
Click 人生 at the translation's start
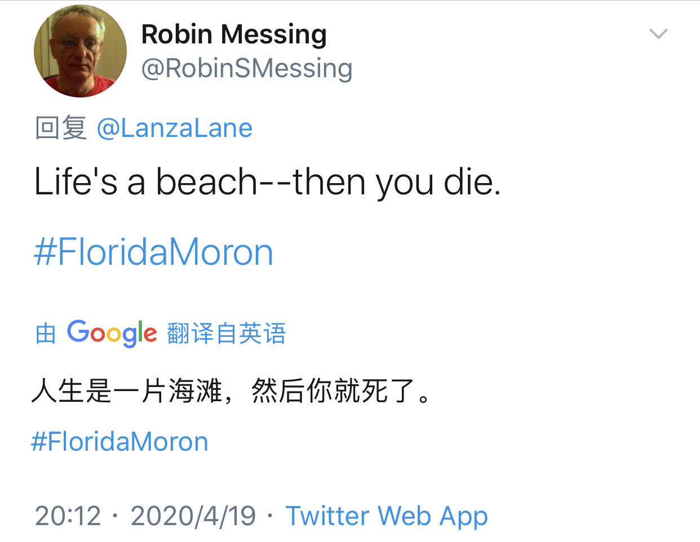(x=57, y=391)
